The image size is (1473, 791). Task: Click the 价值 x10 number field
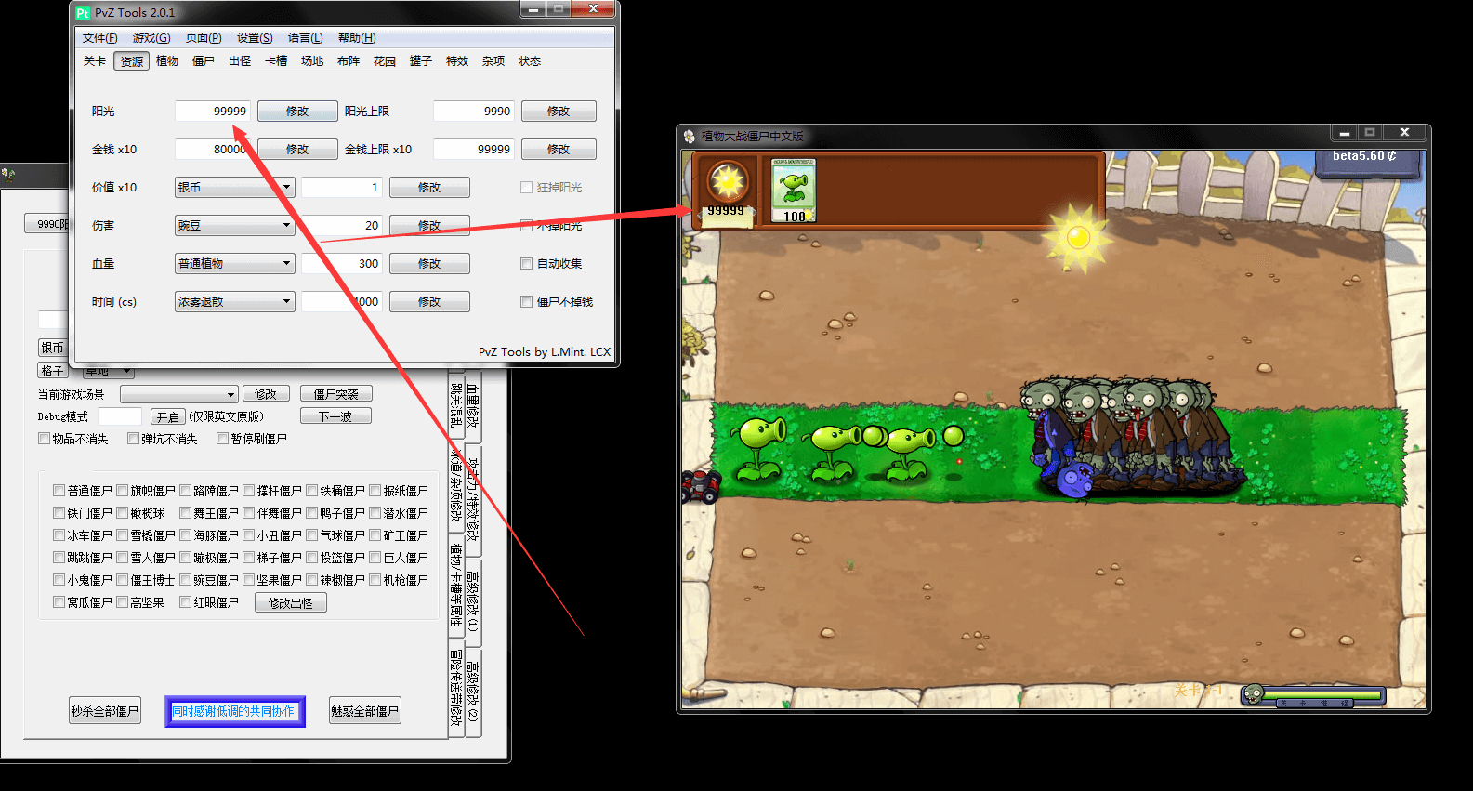tap(342, 188)
